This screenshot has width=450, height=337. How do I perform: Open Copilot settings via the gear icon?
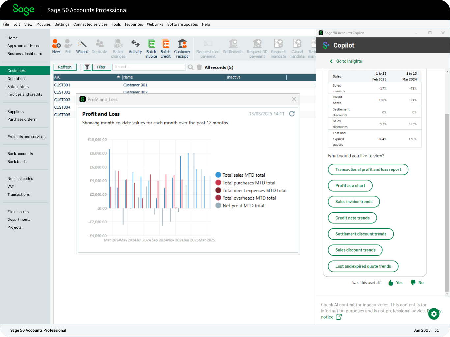tap(434, 314)
